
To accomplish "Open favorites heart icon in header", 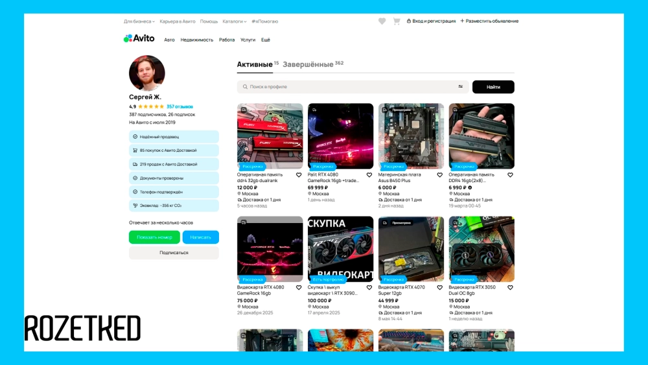I will point(382,21).
